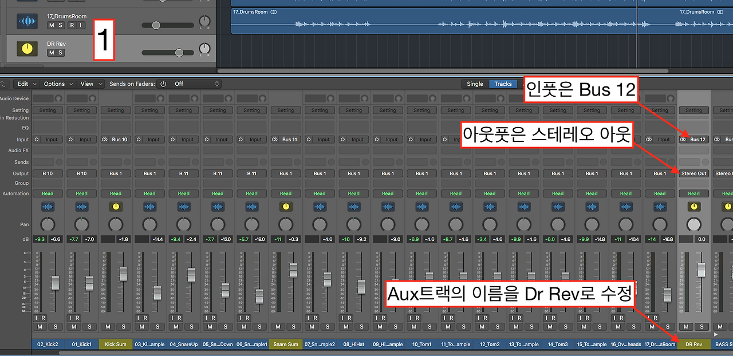This screenshot has width=733, height=356.
Task: Click the DR Rev pan knob in mixer
Action: point(694,224)
